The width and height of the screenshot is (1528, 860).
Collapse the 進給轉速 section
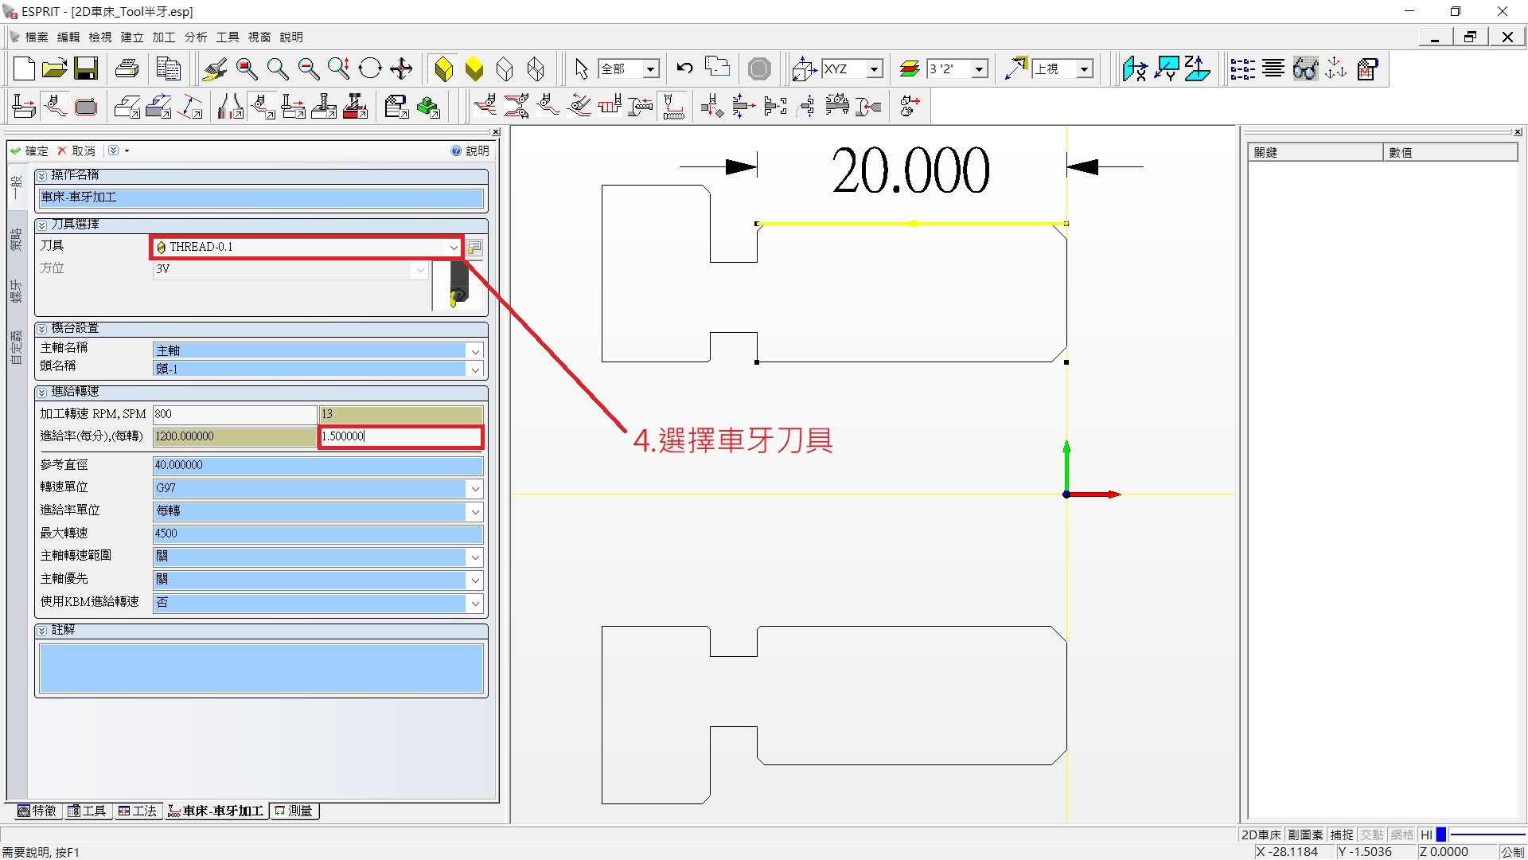[42, 392]
